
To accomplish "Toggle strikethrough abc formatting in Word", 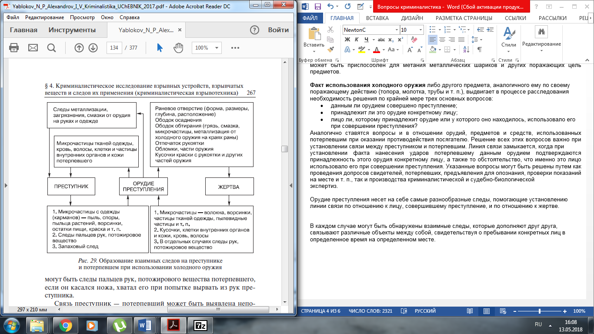I will click(381, 40).
